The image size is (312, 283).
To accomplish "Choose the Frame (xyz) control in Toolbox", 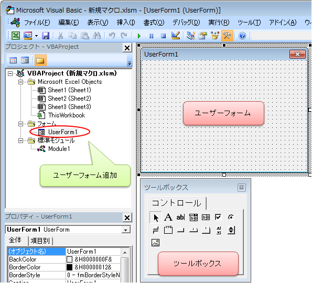I will (x=168, y=230).
